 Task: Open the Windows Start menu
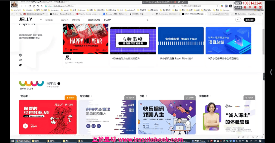click(12, 141)
